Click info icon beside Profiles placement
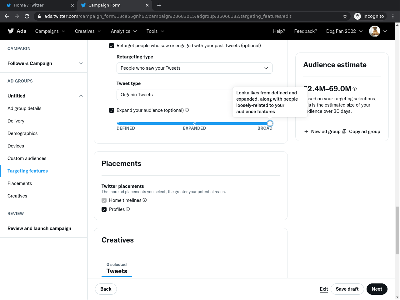Image resolution: width=400 pixels, height=300 pixels. 128,209
